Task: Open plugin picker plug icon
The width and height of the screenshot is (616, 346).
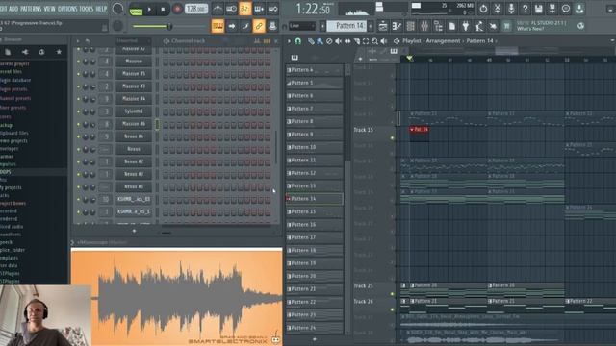Action: [466, 26]
